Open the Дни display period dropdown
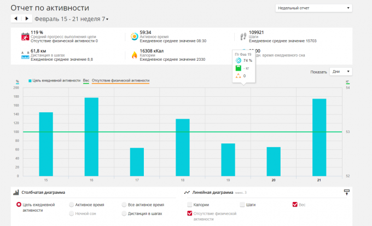 [341, 72]
